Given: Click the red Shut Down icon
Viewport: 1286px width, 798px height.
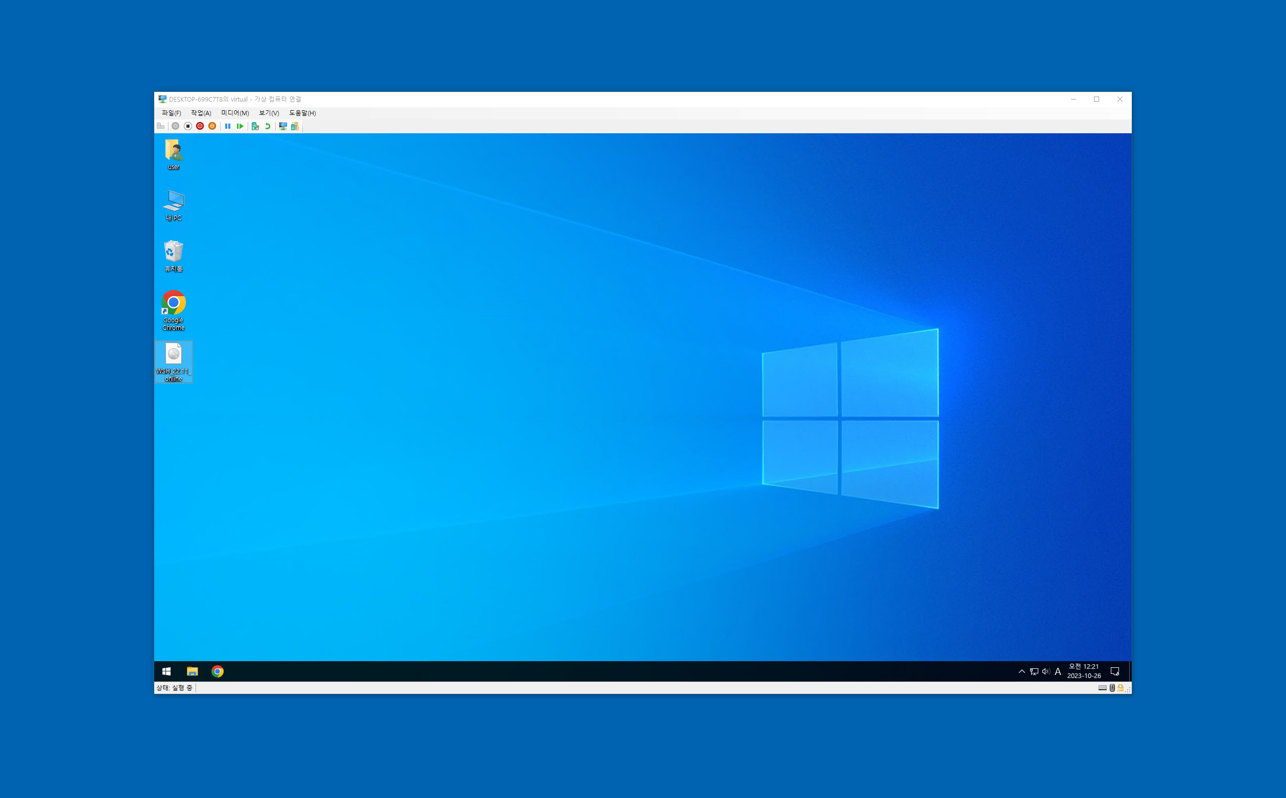Looking at the screenshot, I should [200, 126].
